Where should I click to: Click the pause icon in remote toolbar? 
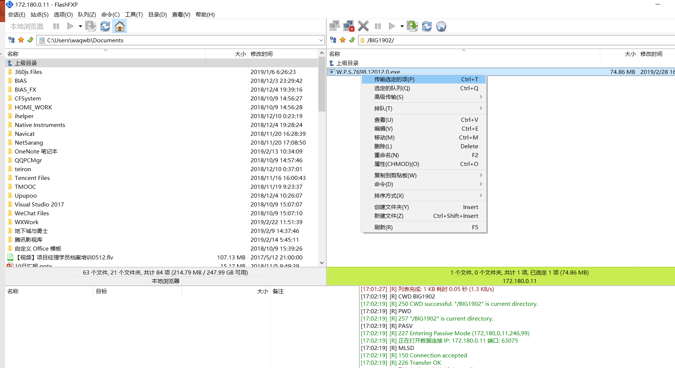point(378,26)
